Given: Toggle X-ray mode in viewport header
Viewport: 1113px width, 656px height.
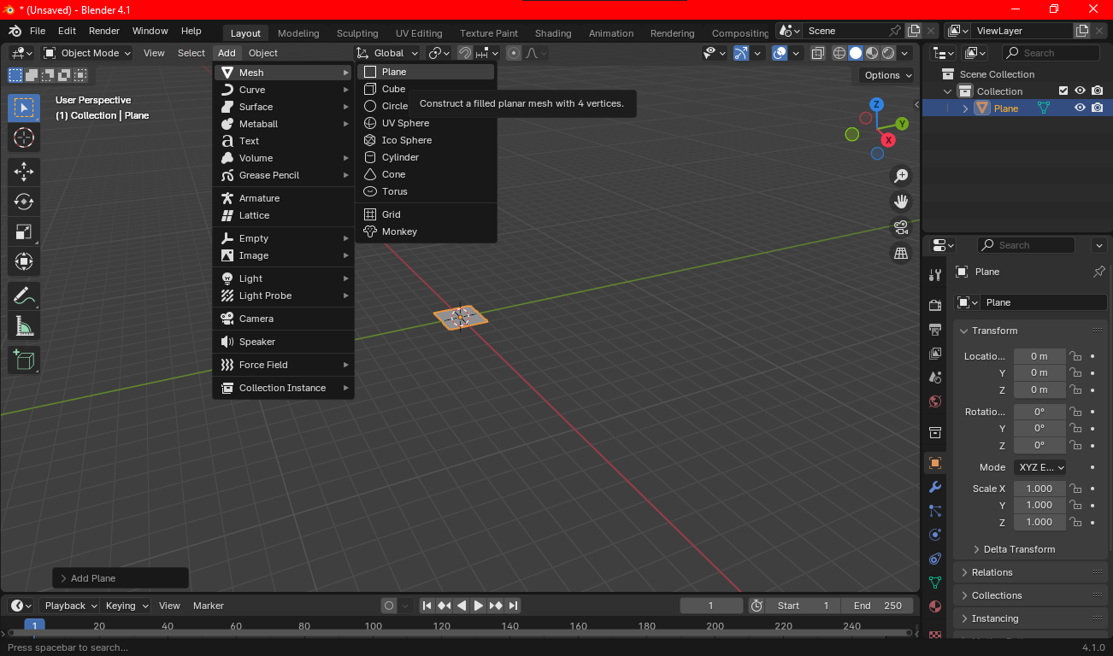Looking at the screenshot, I should pyautogui.click(x=818, y=53).
